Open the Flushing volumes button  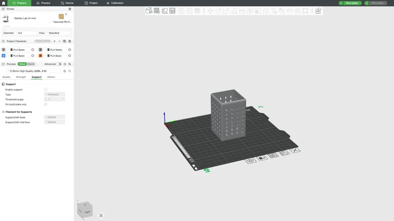click(x=43, y=41)
